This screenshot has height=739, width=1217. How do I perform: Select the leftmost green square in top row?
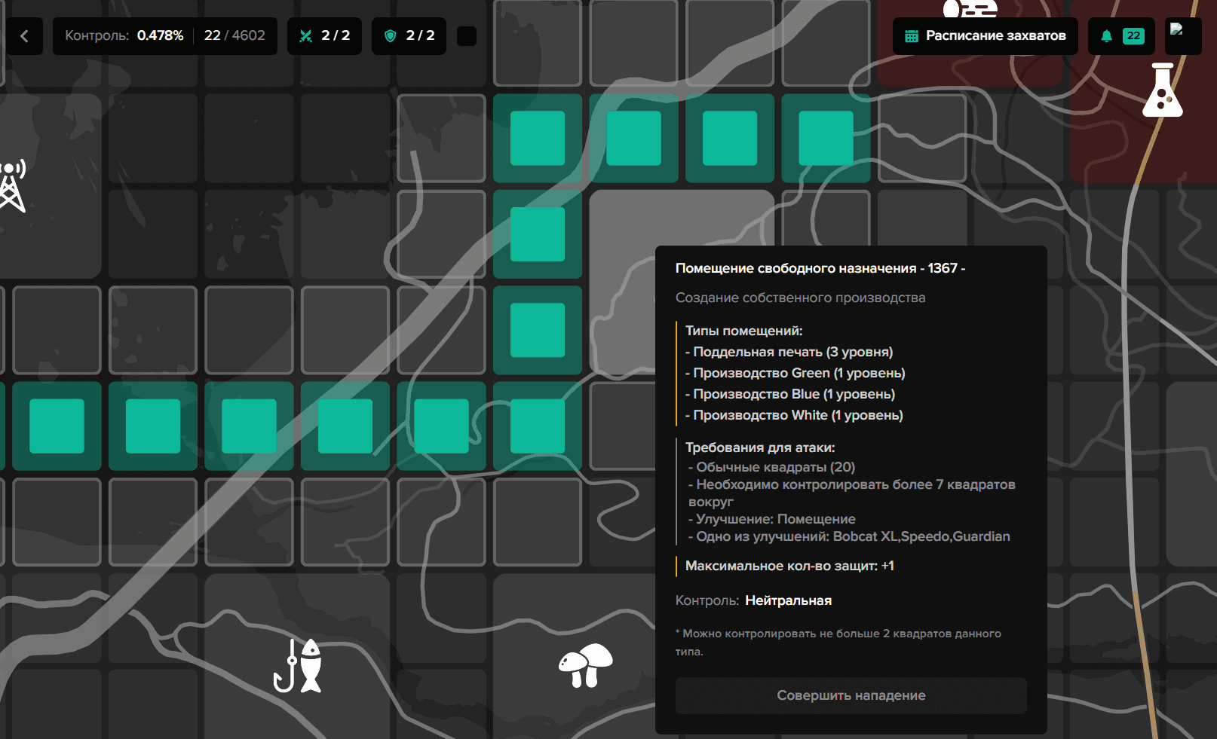tap(538, 139)
